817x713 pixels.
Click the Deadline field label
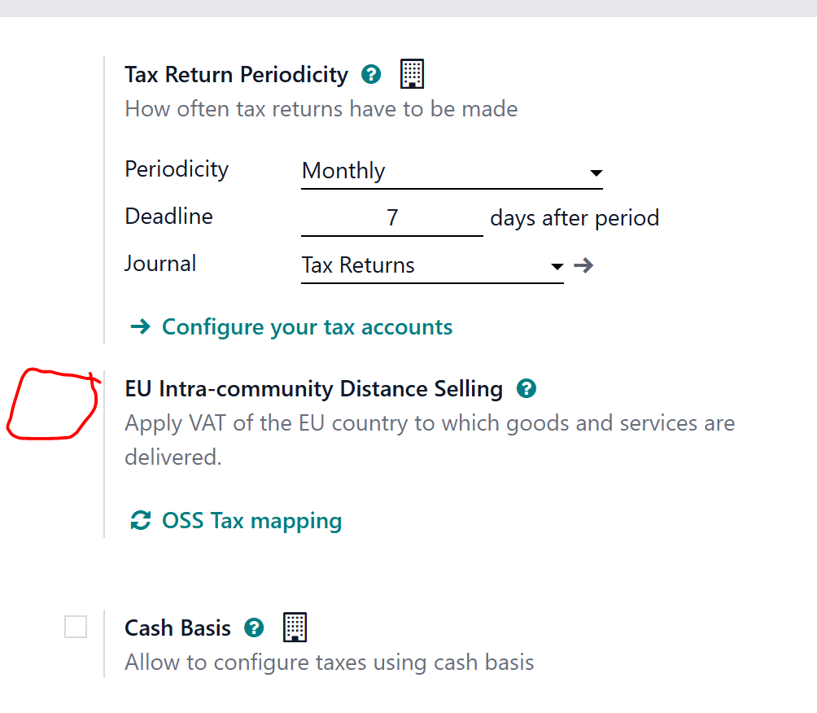click(x=168, y=217)
